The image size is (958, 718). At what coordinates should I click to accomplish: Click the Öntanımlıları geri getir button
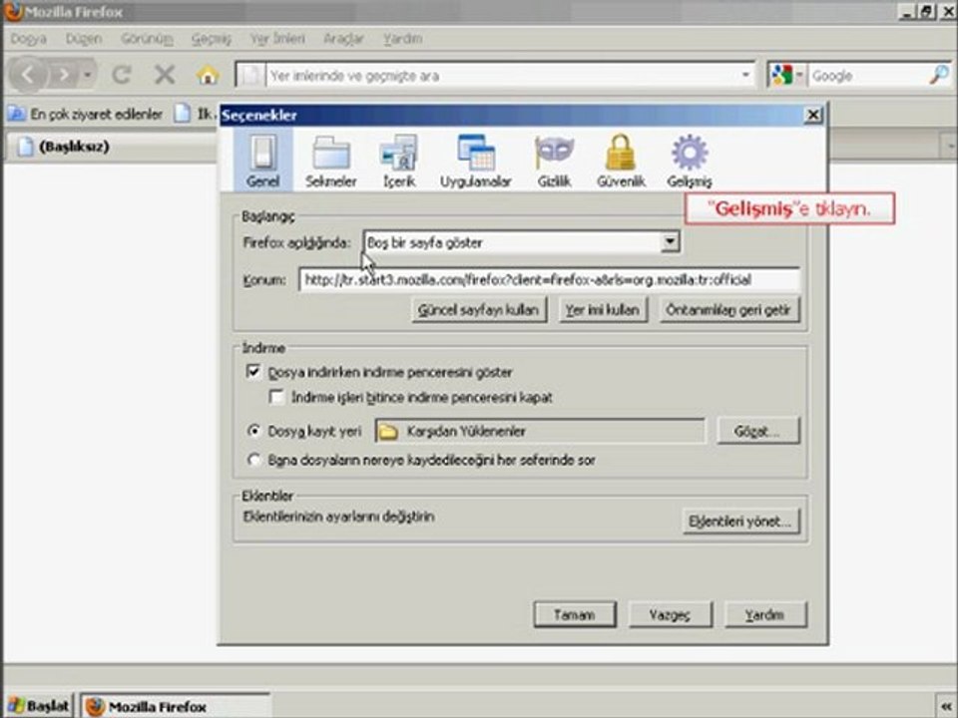[x=728, y=310]
